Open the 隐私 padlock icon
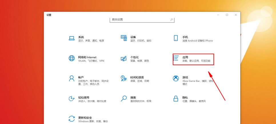 click(176, 99)
